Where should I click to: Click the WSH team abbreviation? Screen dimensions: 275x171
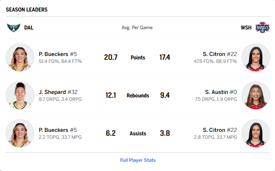coord(246,28)
